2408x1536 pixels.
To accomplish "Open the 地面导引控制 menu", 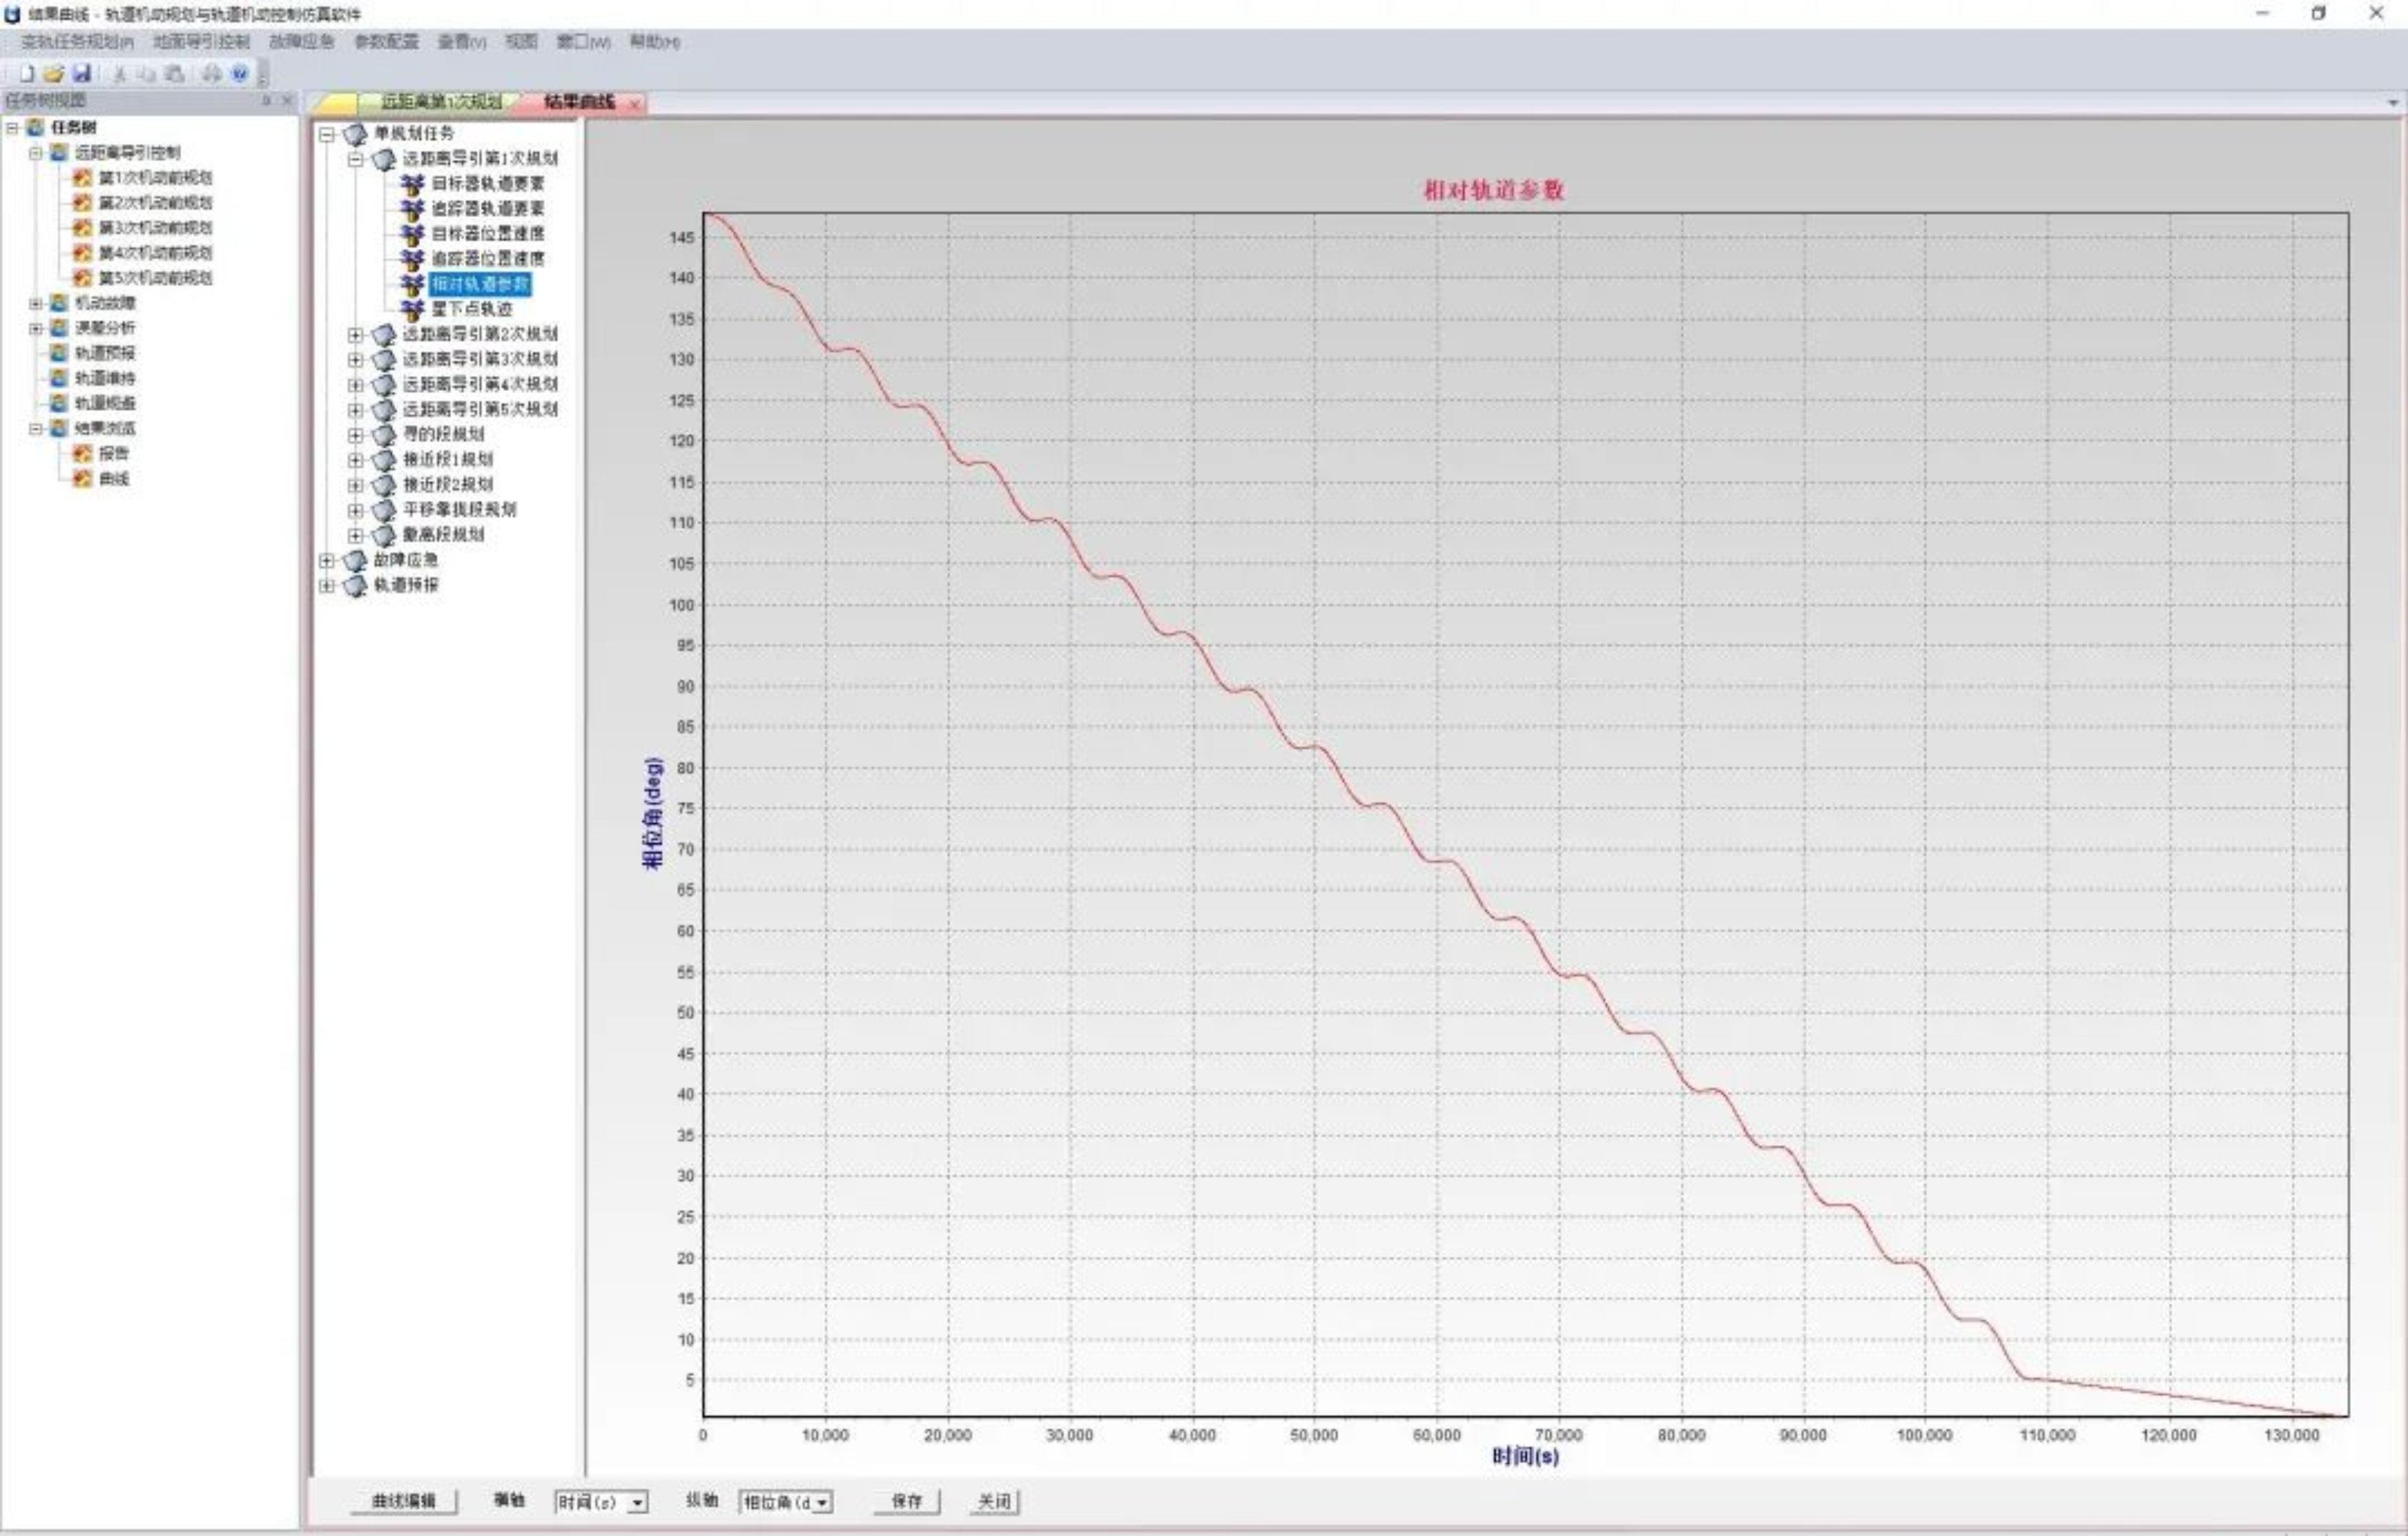I will click(201, 42).
